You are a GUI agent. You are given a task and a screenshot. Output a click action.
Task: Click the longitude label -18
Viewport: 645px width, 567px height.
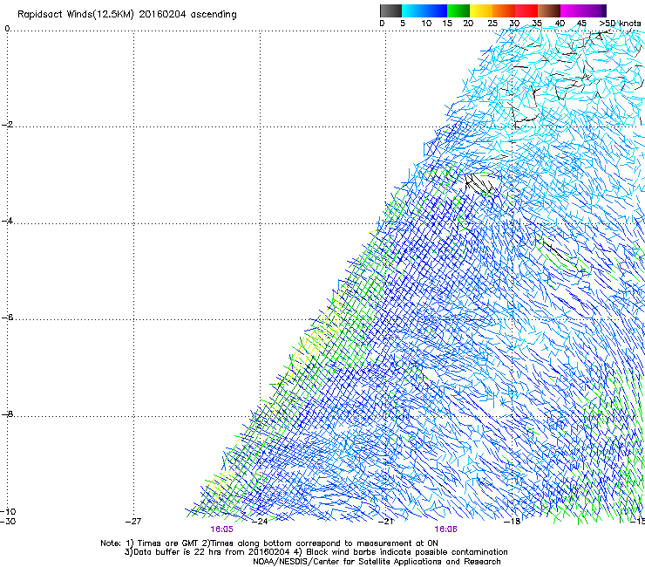point(513,522)
